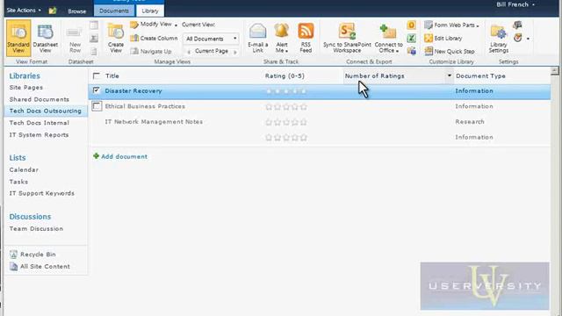Click the Connect to Outlook icon
The width and height of the screenshot is (562, 316).
click(x=412, y=25)
